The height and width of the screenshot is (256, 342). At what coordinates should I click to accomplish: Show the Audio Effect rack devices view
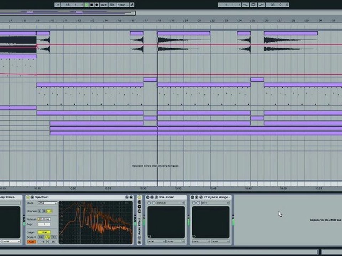point(140,211)
